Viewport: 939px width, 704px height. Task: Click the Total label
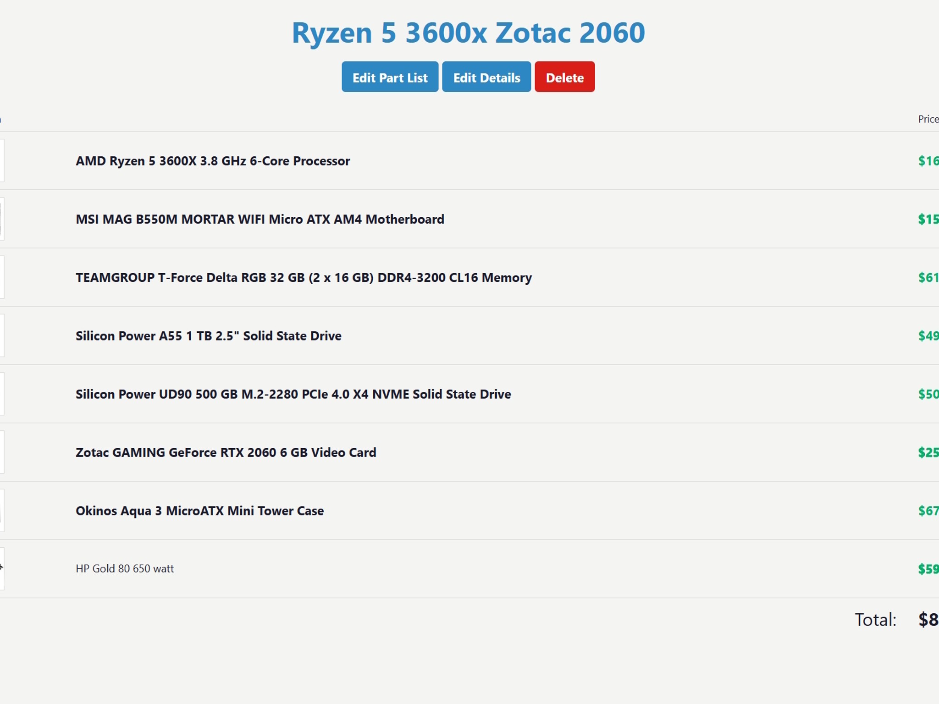tap(875, 620)
